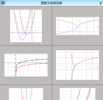Open the partially visible red-and-green curves thumbnail
This screenshot has width=103, height=100.
pyautogui.click(x=26, y=94)
